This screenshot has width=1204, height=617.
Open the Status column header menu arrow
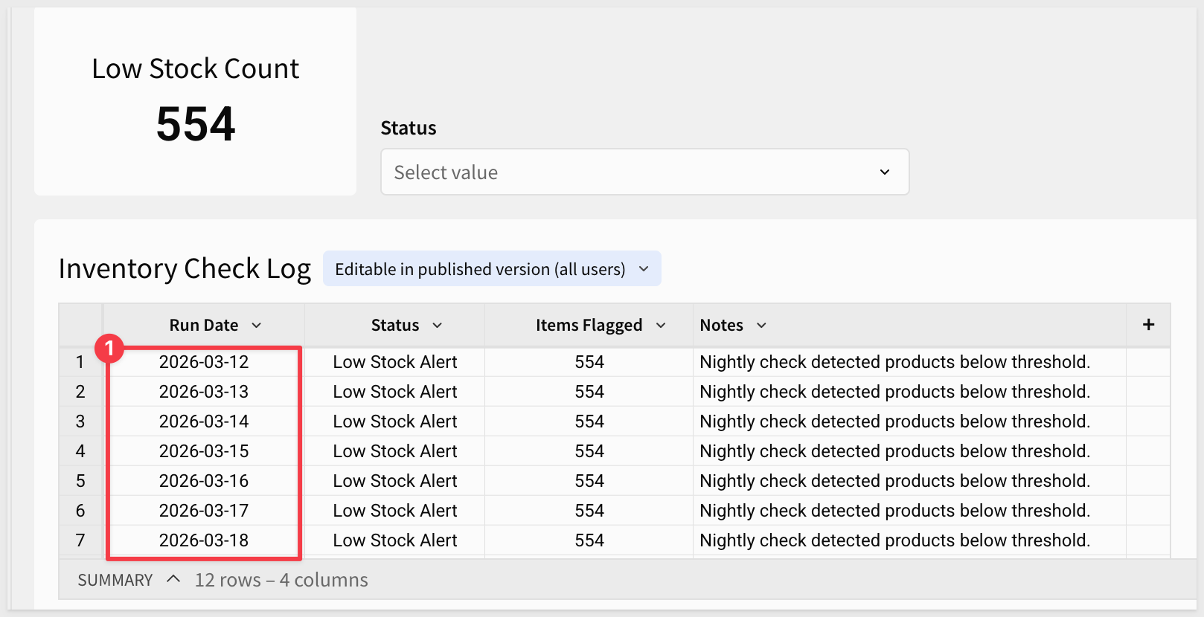point(438,326)
